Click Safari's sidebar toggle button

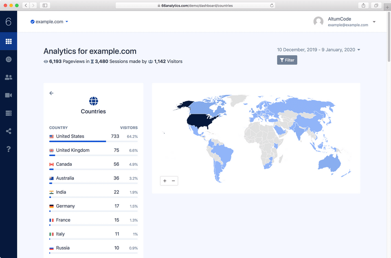[x=44, y=5]
